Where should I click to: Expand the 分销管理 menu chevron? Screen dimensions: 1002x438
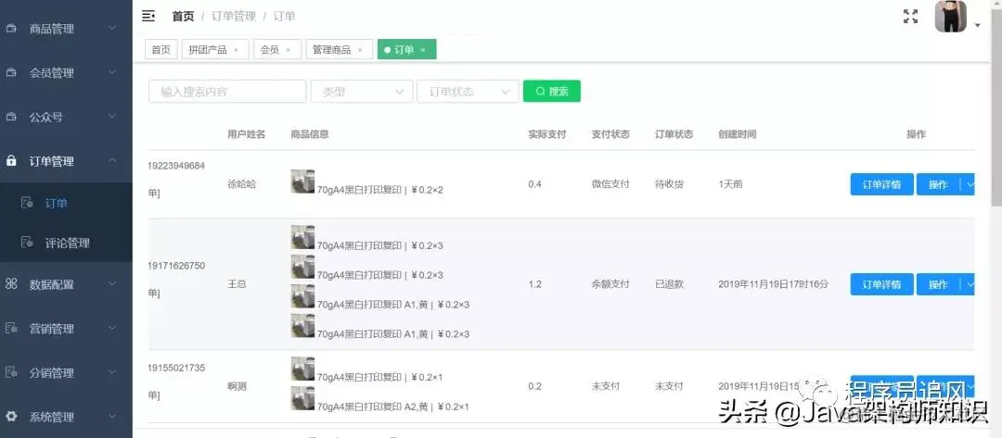coord(112,371)
